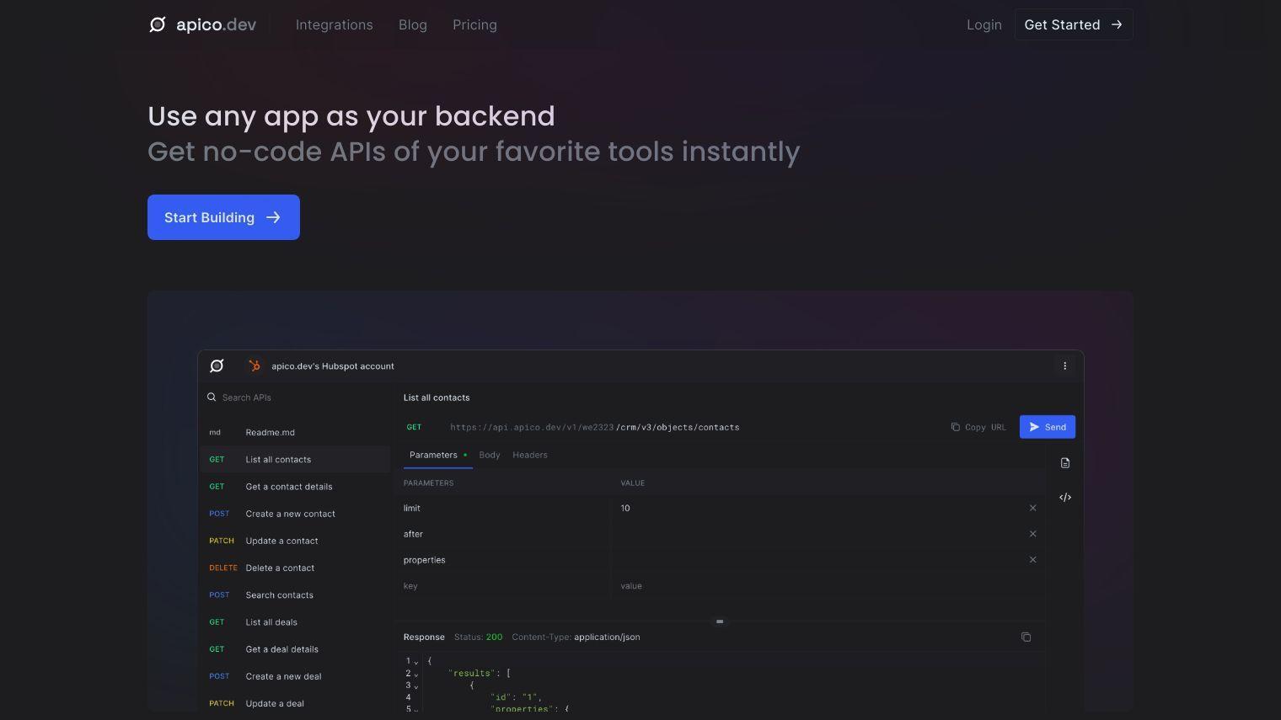Image resolution: width=1281 pixels, height=720 pixels.
Task: Switch to the Headers tab
Action: coord(530,455)
